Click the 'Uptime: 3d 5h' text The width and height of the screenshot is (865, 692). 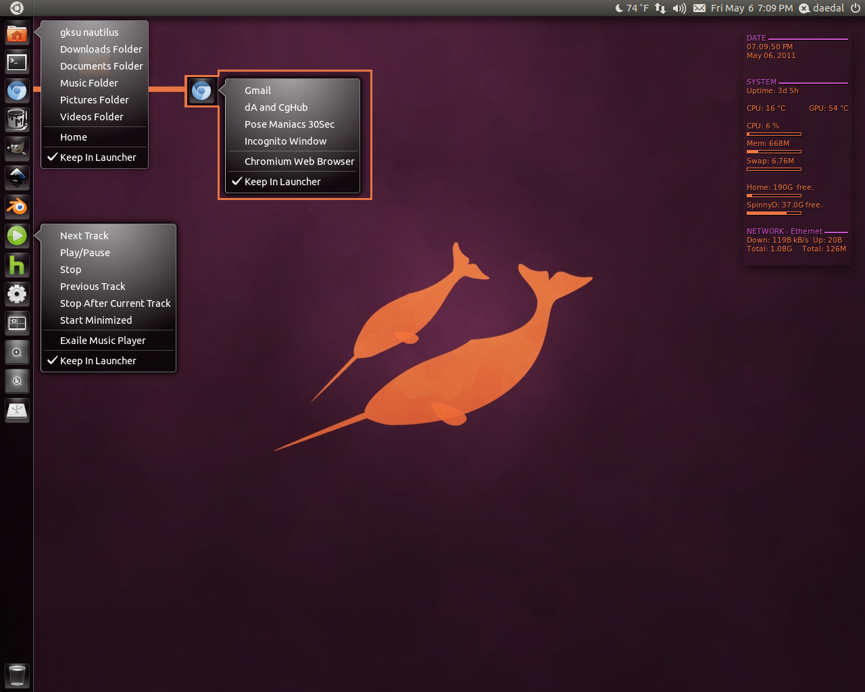772,91
